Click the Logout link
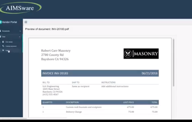 7,50
